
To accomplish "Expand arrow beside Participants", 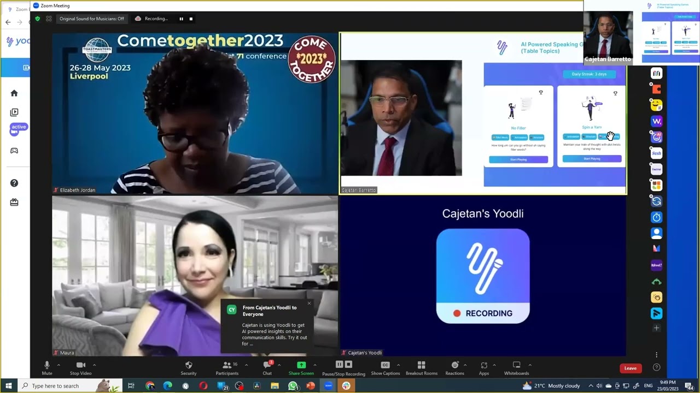I will (246, 365).
